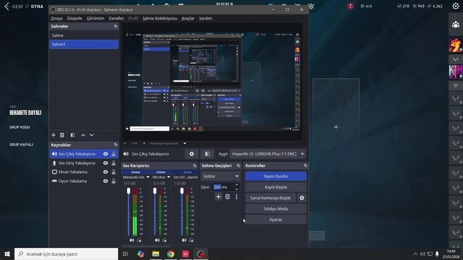Move scene down with arrow icon
This screenshot has height=260, width=463.
pos(92,135)
